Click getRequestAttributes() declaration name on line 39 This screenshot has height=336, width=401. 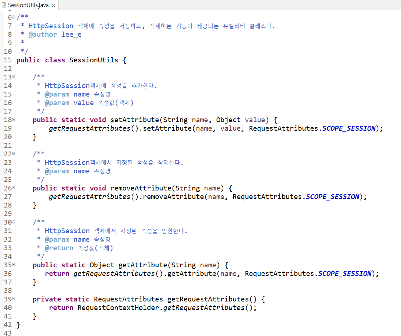point(212,299)
